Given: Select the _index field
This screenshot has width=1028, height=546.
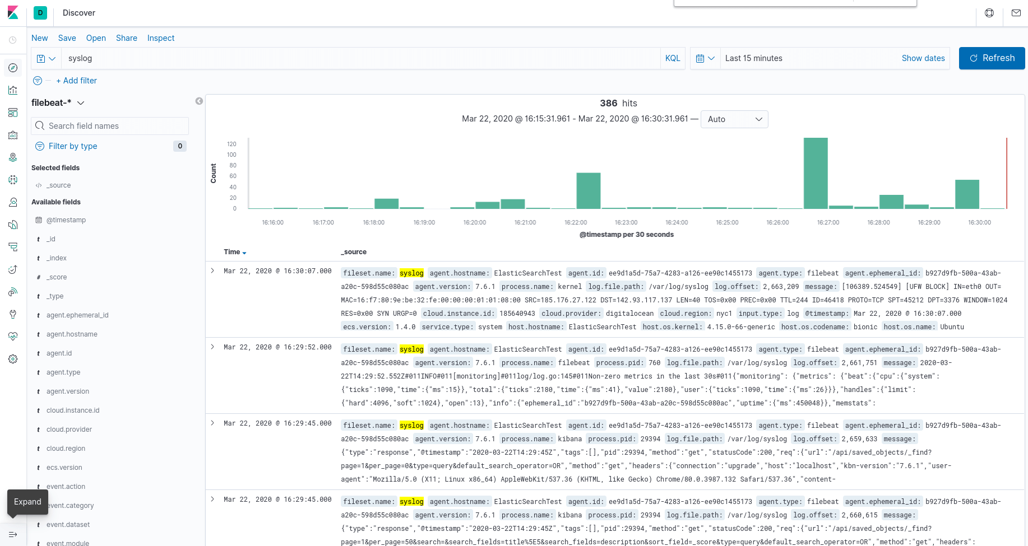Looking at the screenshot, I should pyautogui.click(x=57, y=258).
